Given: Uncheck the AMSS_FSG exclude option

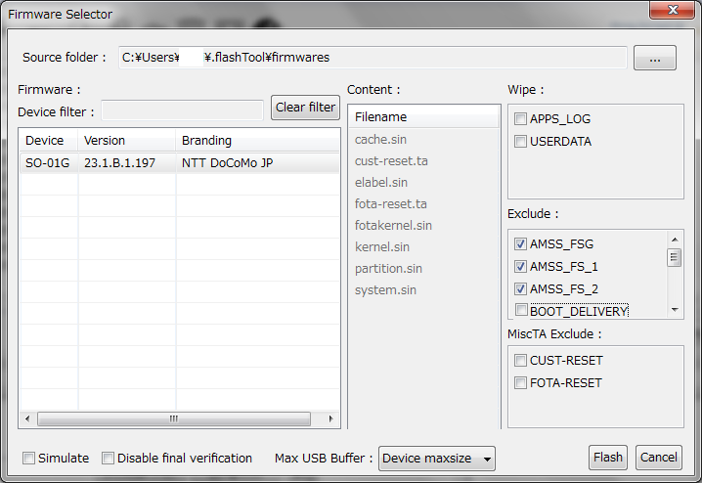Looking at the screenshot, I should (520, 244).
